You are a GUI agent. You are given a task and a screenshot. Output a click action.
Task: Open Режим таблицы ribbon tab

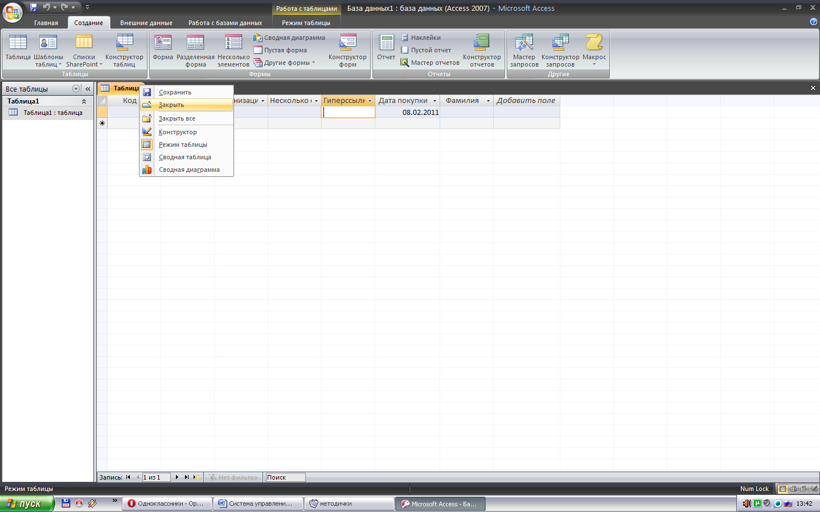[x=306, y=23]
